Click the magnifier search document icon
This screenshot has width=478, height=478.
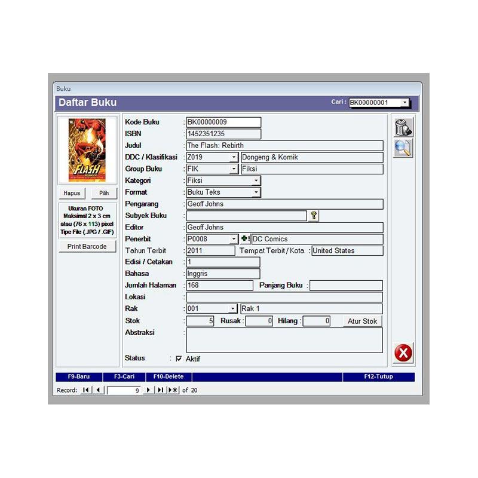pos(403,148)
